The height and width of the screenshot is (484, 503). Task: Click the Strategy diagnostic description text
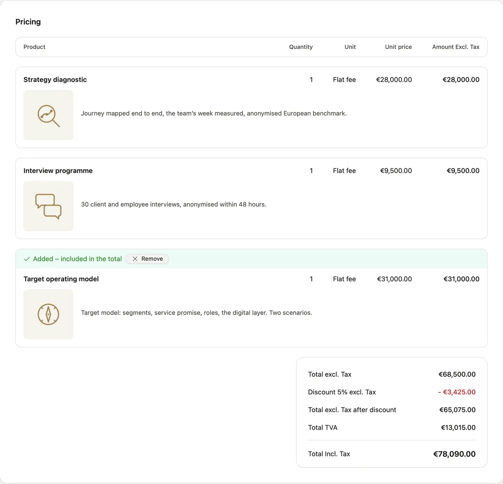pos(214,114)
